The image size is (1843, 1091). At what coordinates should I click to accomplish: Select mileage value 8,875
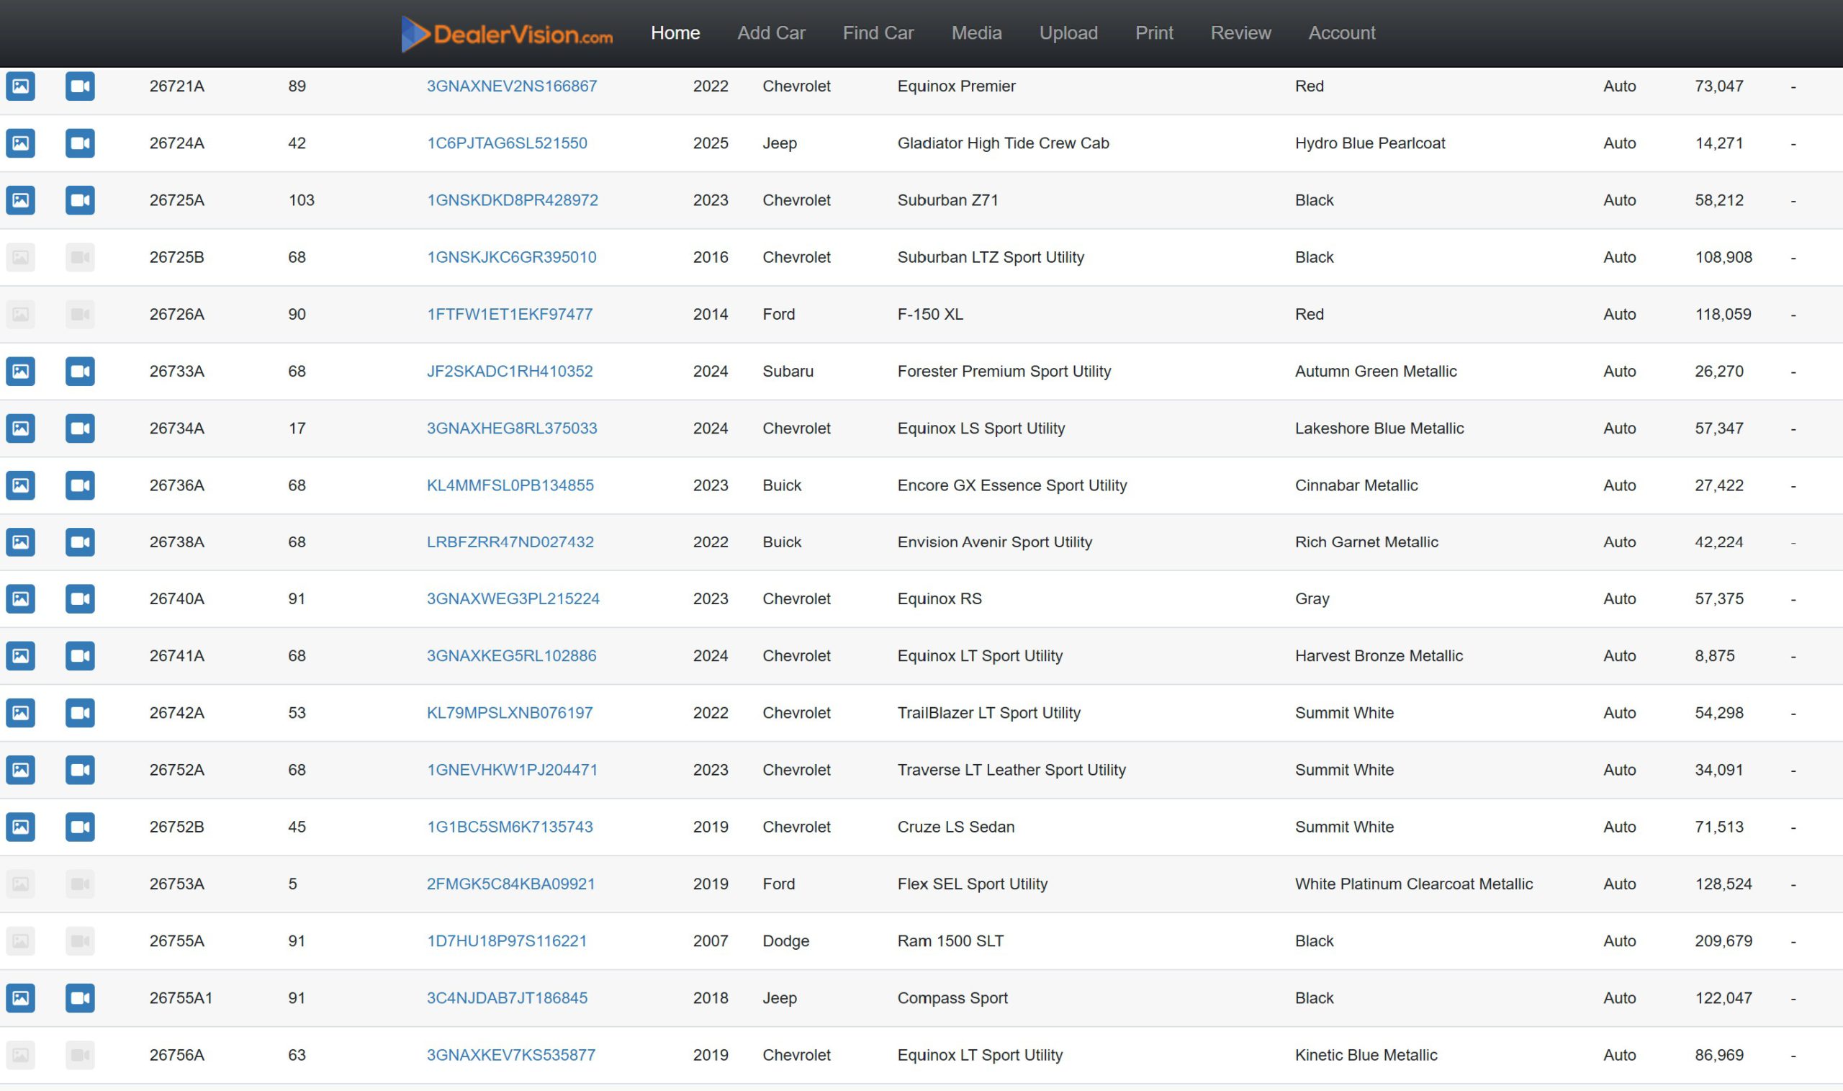point(1714,656)
